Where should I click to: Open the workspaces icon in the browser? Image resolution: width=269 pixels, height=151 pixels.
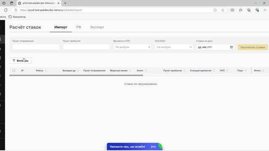click(x=4, y=3)
